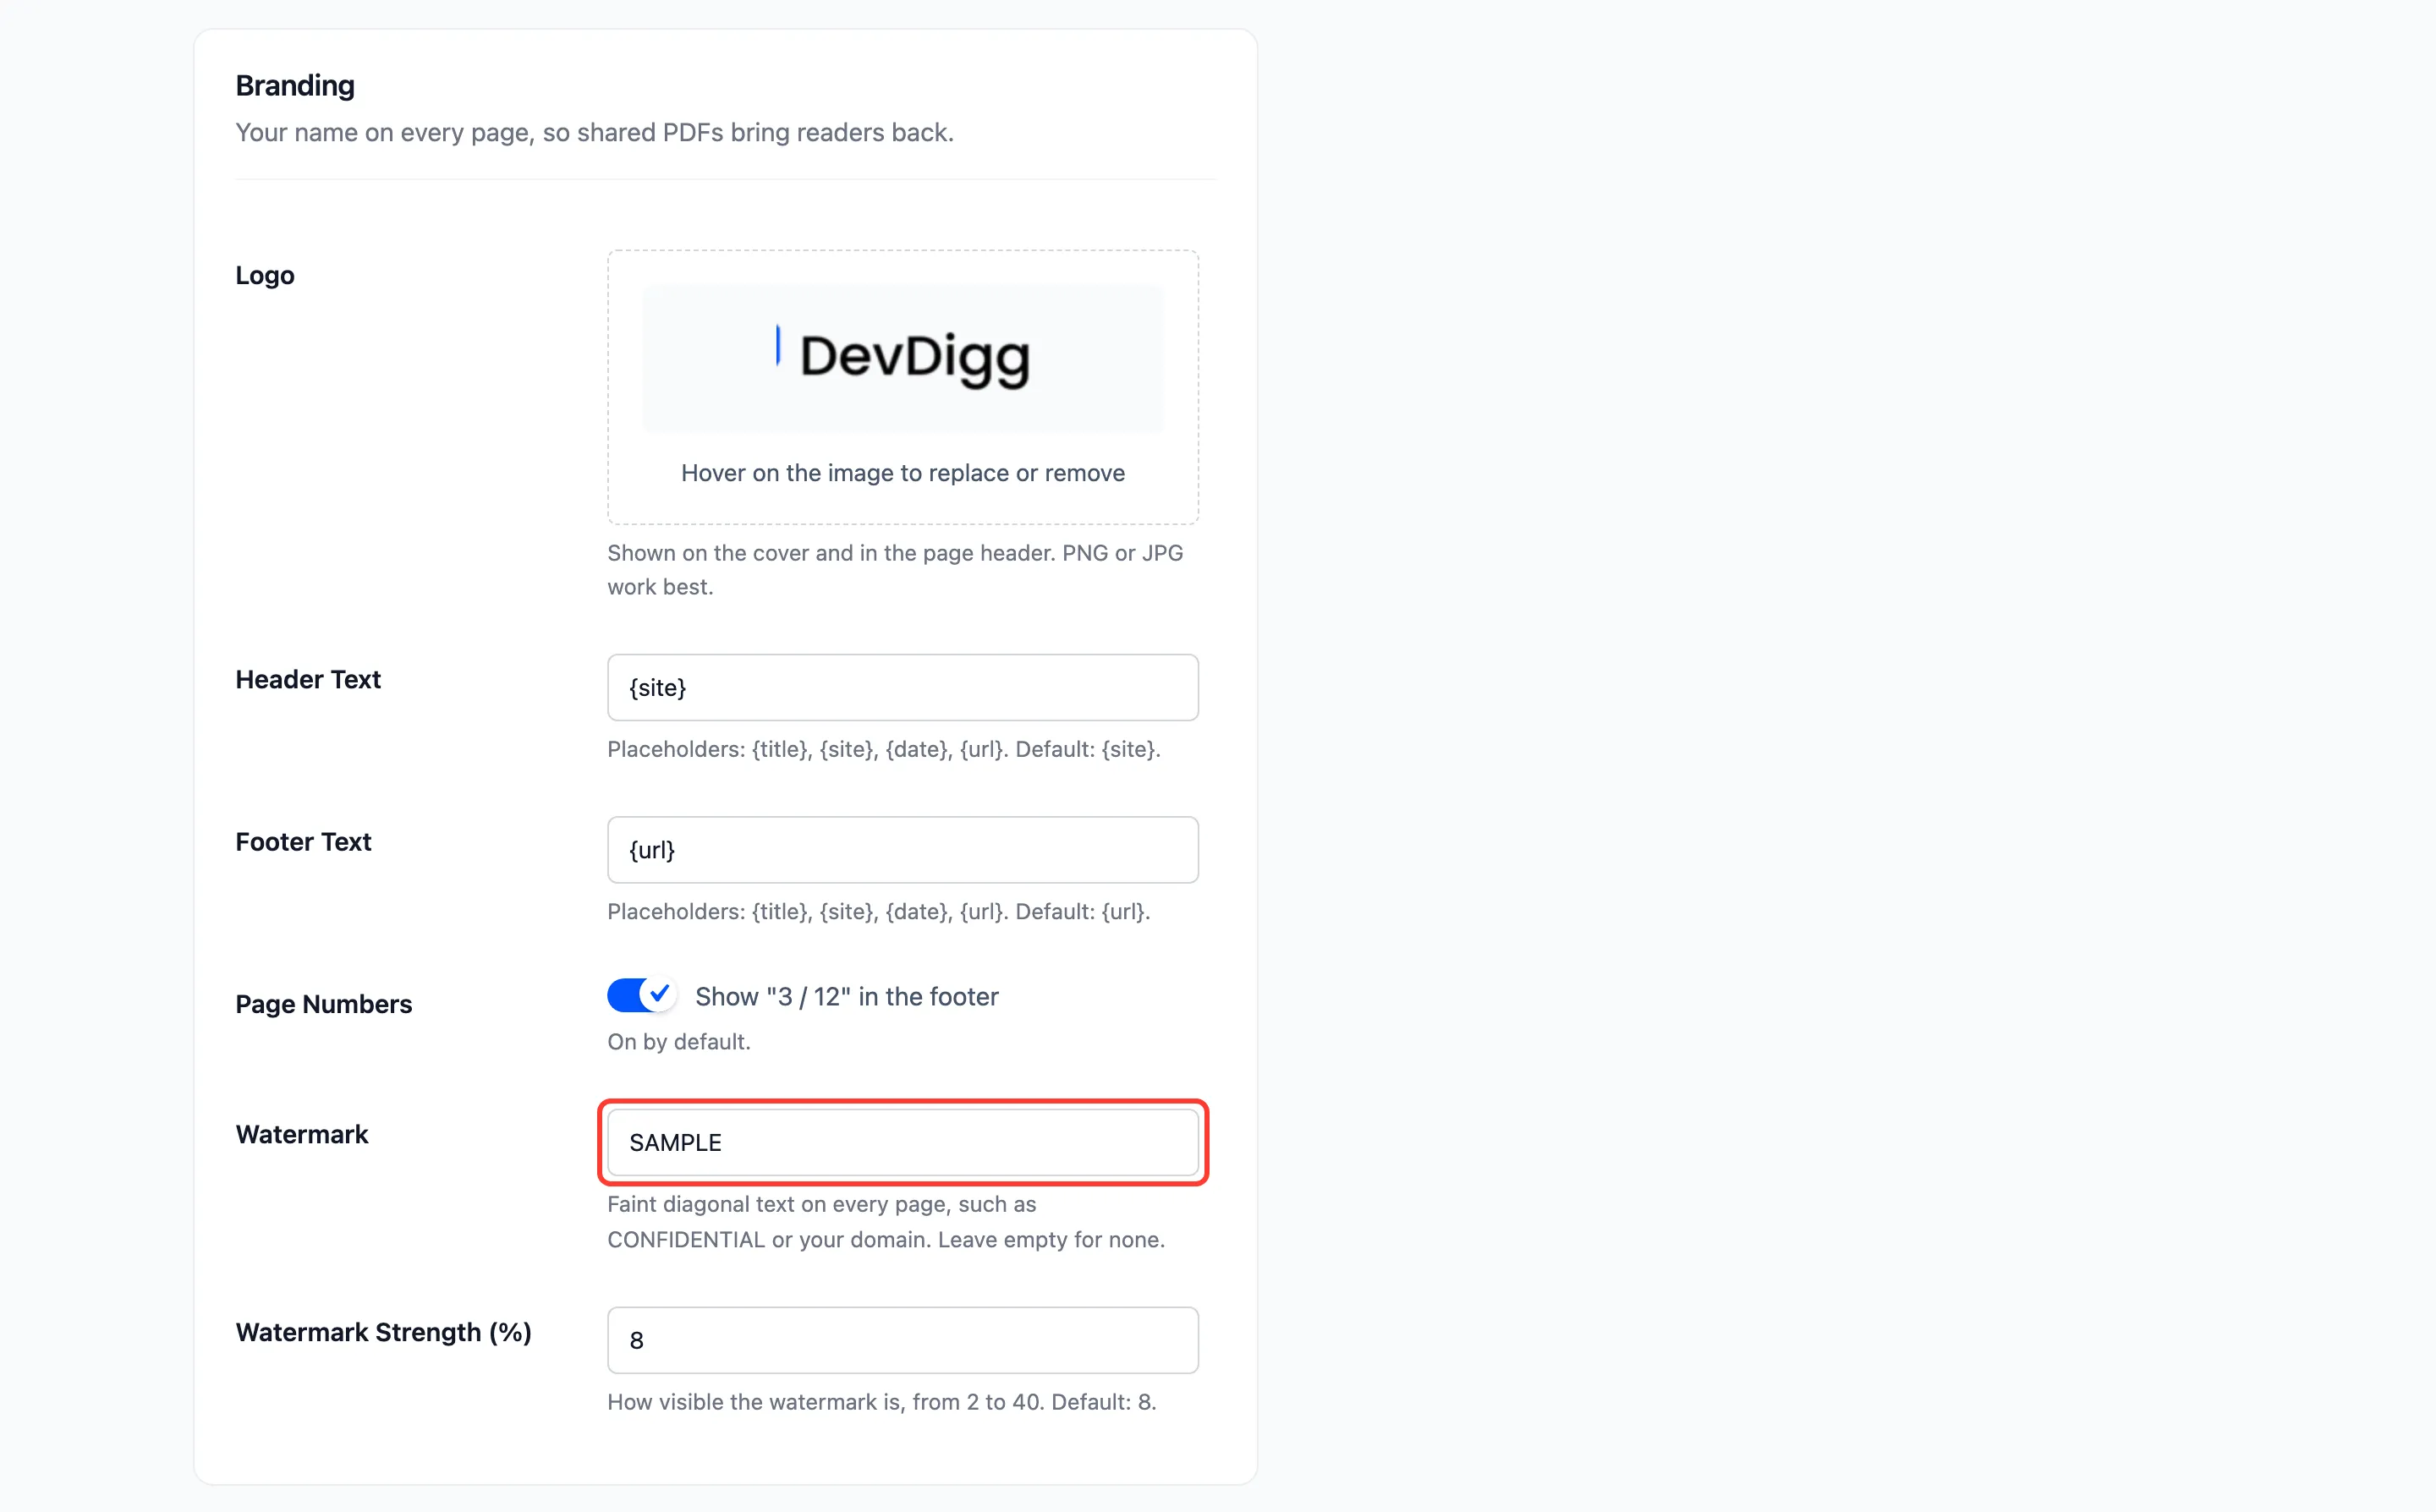Click into the Watermark text field
This screenshot has height=1512, width=2436.
(x=903, y=1142)
